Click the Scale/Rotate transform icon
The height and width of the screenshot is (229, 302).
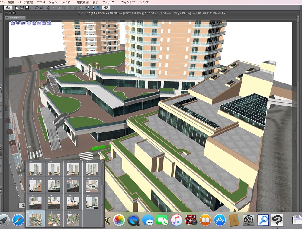point(63,8)
